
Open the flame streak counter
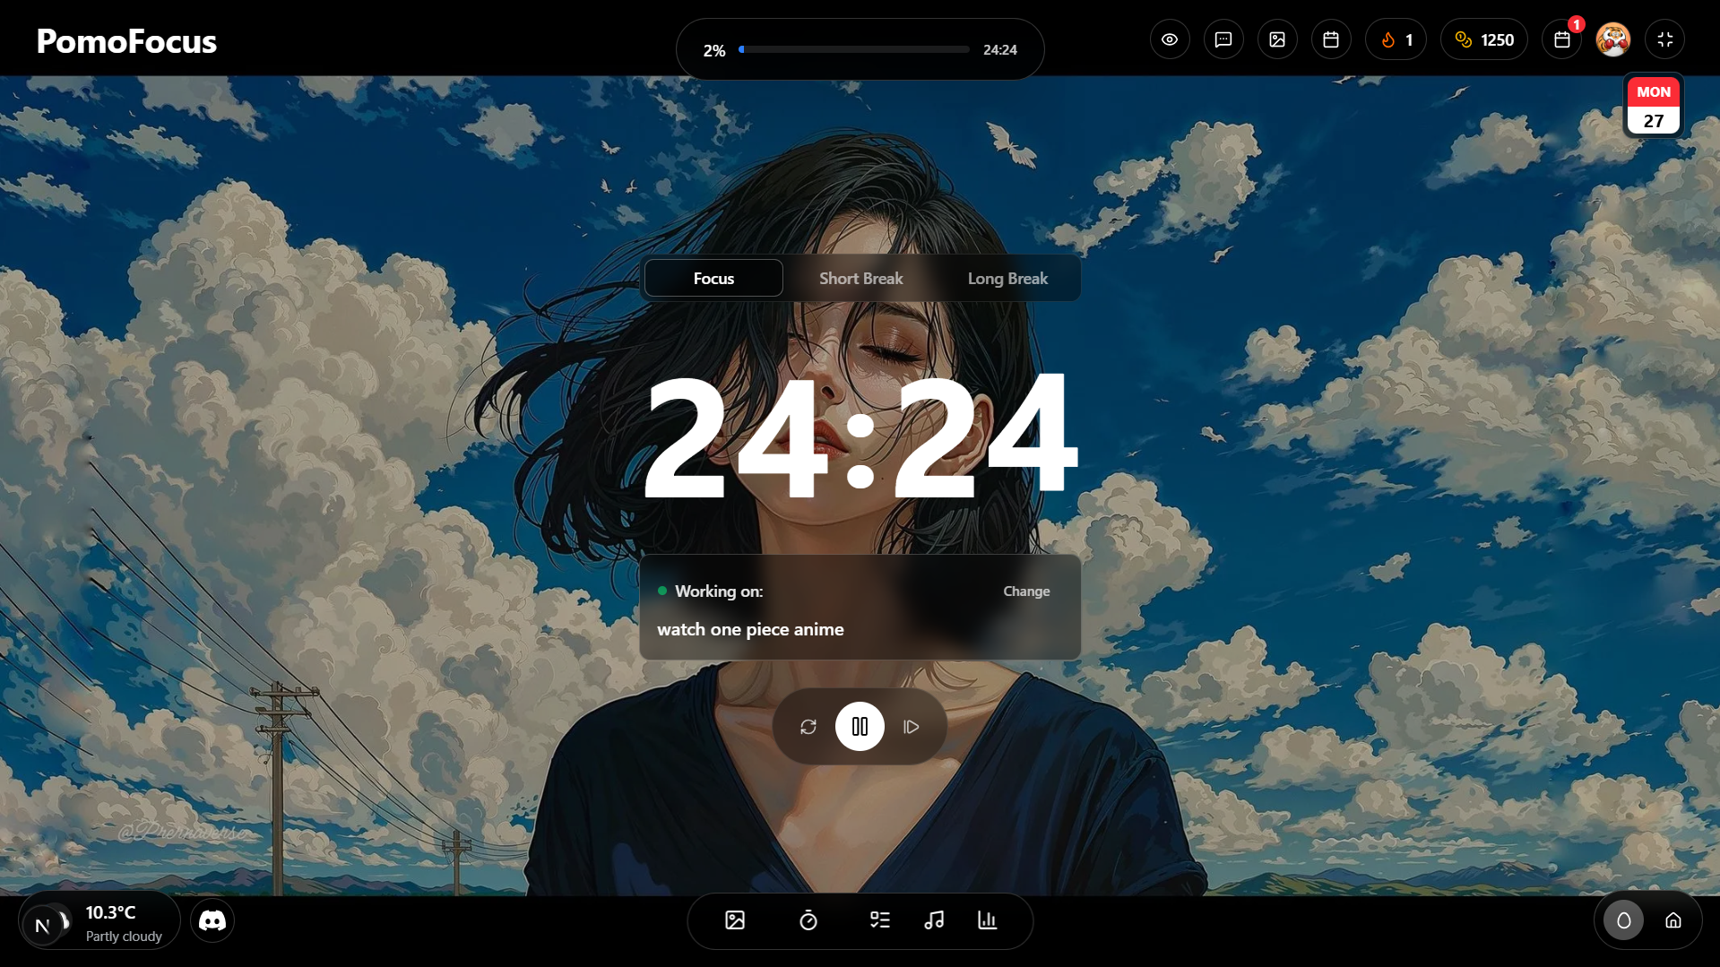(x=1396, y=39)
